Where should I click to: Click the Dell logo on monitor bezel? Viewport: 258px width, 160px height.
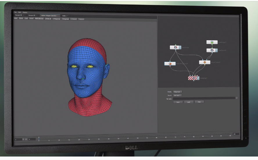pyautogui.click(x=132, y=148)
